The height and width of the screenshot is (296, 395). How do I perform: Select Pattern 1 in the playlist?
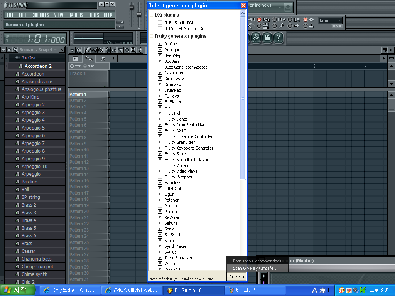pyautogui.click(x=88, y=94)
